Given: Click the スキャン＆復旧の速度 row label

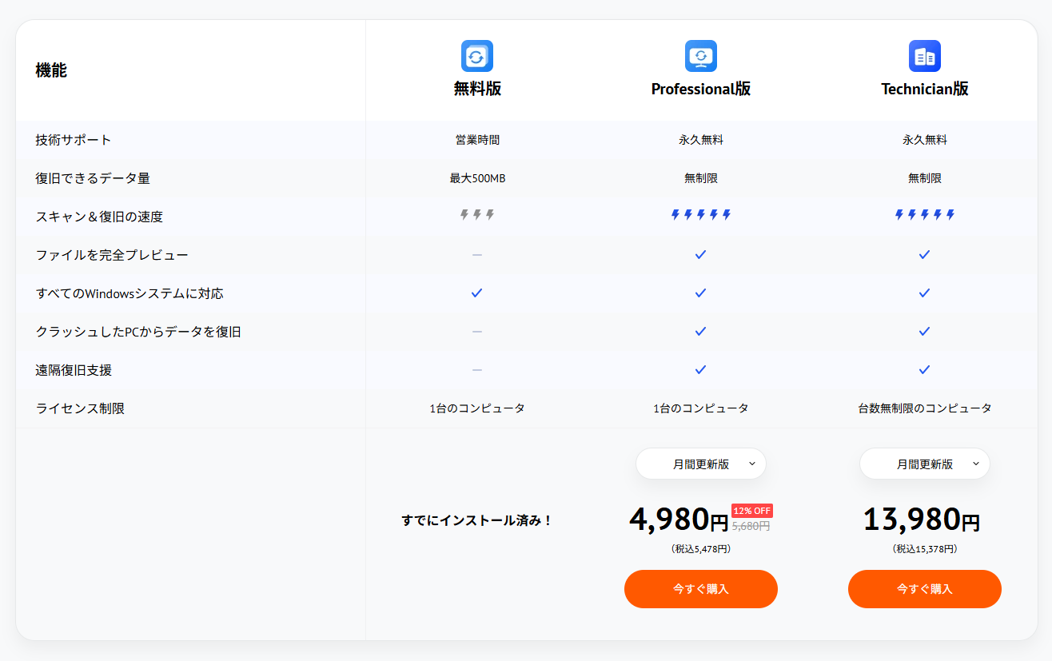Looking at the screenshot, I should click(x=99, y=217).
